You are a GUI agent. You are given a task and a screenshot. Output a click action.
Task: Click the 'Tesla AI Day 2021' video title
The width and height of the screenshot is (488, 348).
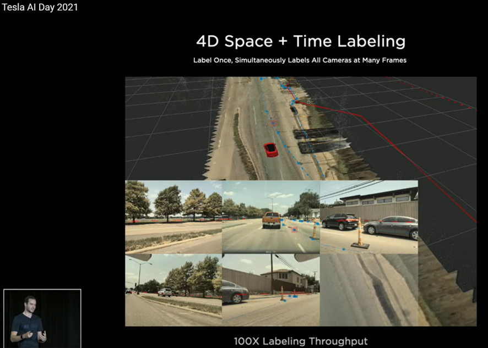tap(40, 7)
